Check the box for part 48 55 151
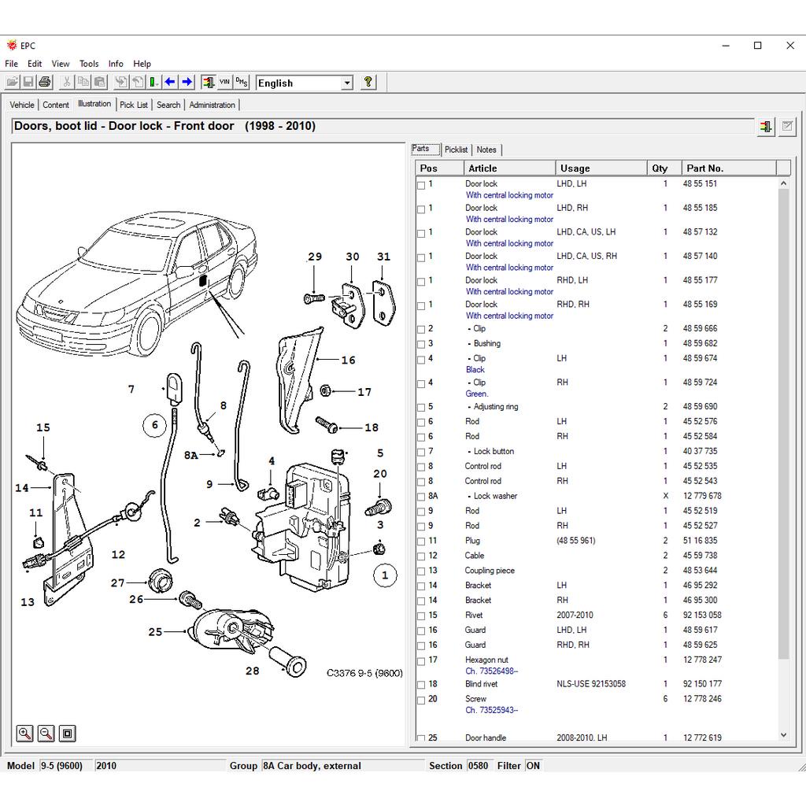The height and width of the screenshot is (806, 806). point(421,185)
